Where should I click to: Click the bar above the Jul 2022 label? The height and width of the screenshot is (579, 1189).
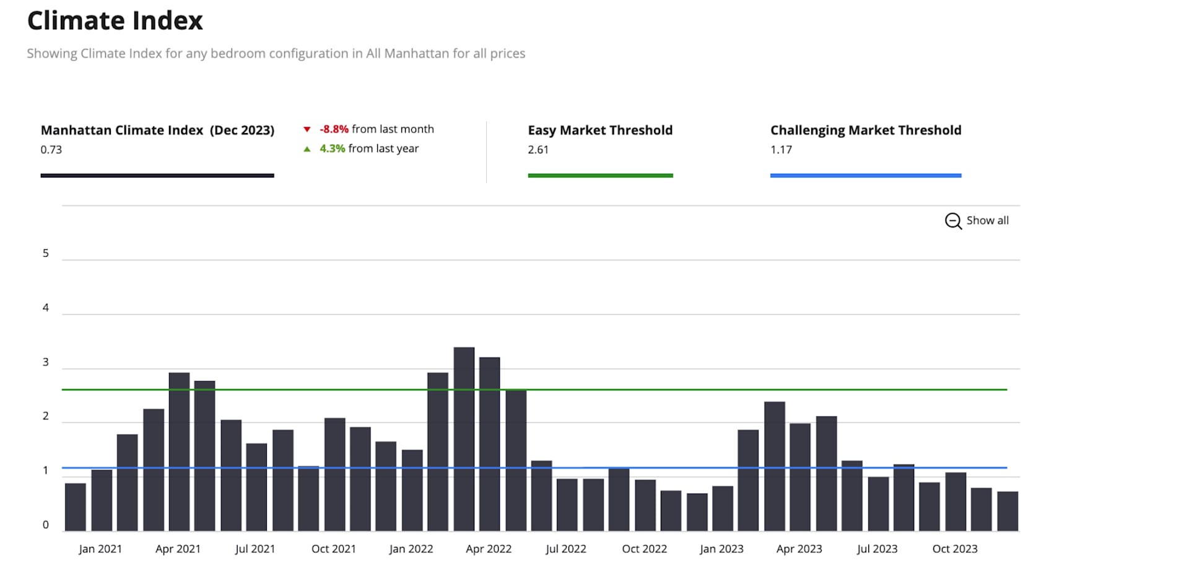click(567, 505)
